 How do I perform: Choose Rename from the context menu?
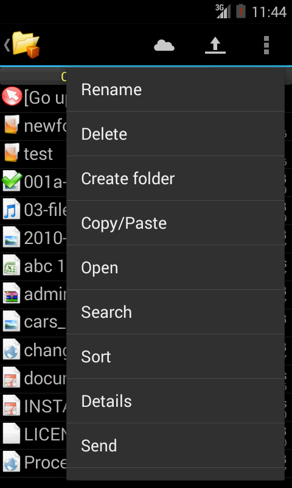click(x=175, y=90)
